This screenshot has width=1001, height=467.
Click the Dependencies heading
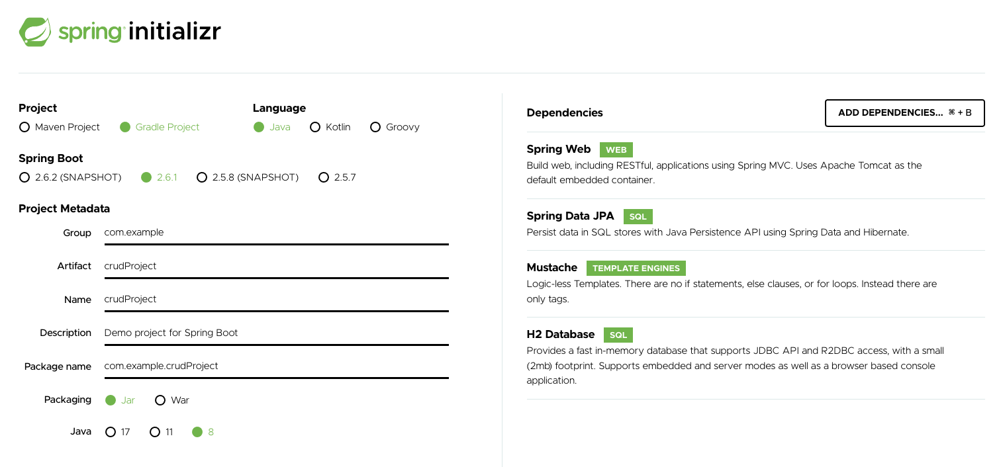click(x=565, y=112)
